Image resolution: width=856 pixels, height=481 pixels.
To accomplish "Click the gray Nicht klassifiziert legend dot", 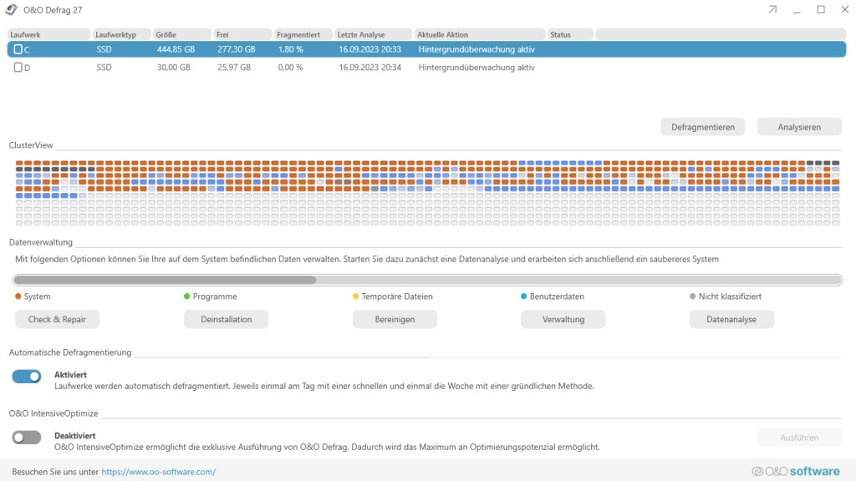I will pos(693,296).
